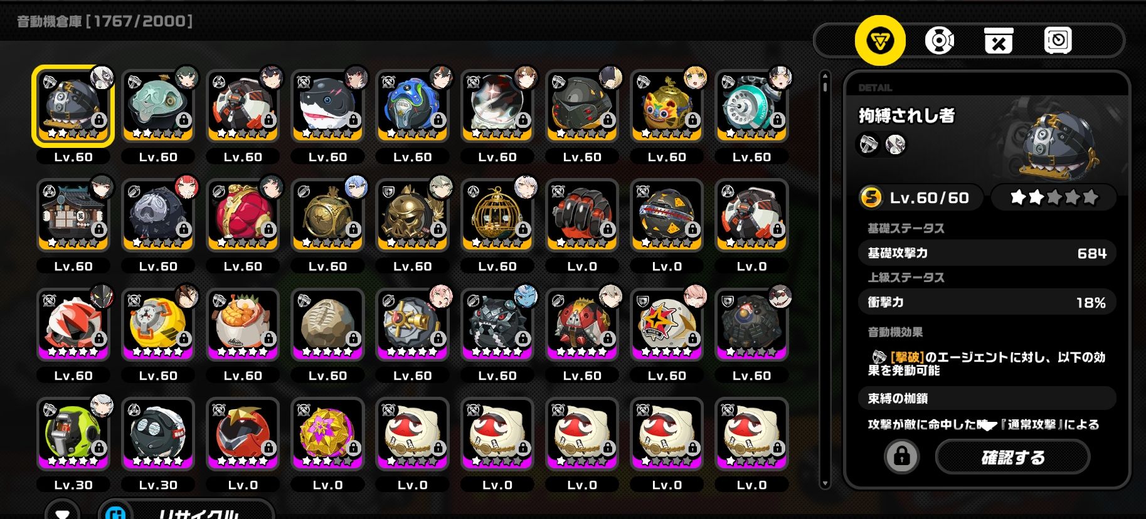
Task: Switch to the Drive Disc tab icon
Action: (x=939, y=41)
